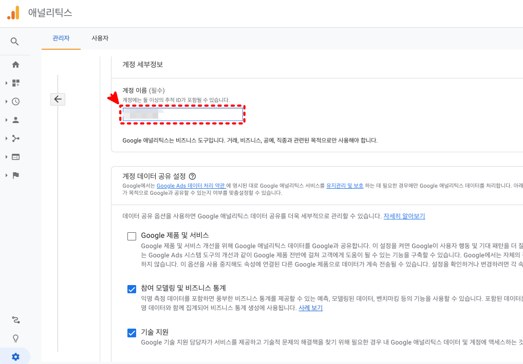523x364 pixels.
Task: Open the 자세히 알아보기 link
Action: [405, 216]
